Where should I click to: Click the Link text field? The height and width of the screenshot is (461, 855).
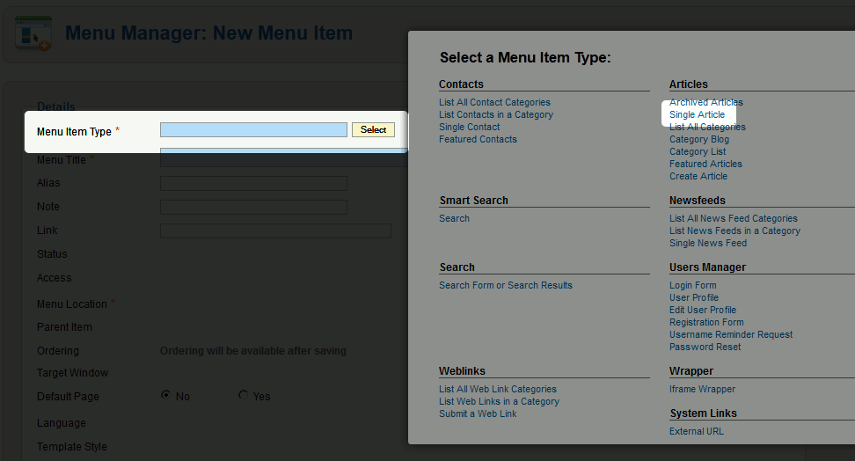(275, 230)
